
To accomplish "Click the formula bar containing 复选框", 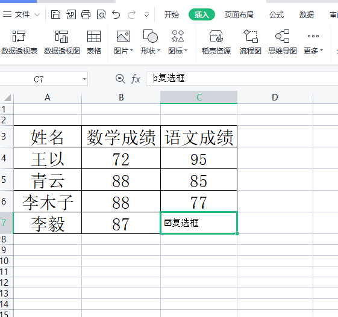I will 242,79.
